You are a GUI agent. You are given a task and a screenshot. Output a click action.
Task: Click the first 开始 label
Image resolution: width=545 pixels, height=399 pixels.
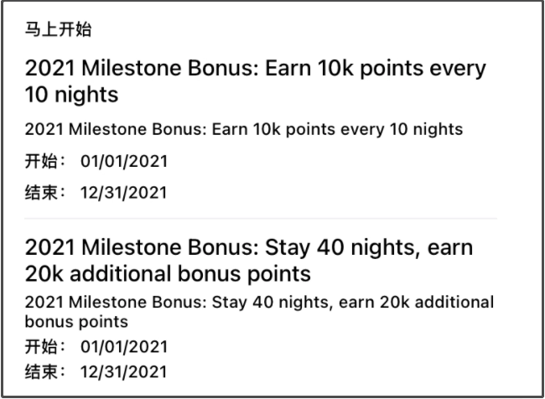coord(45,161)
